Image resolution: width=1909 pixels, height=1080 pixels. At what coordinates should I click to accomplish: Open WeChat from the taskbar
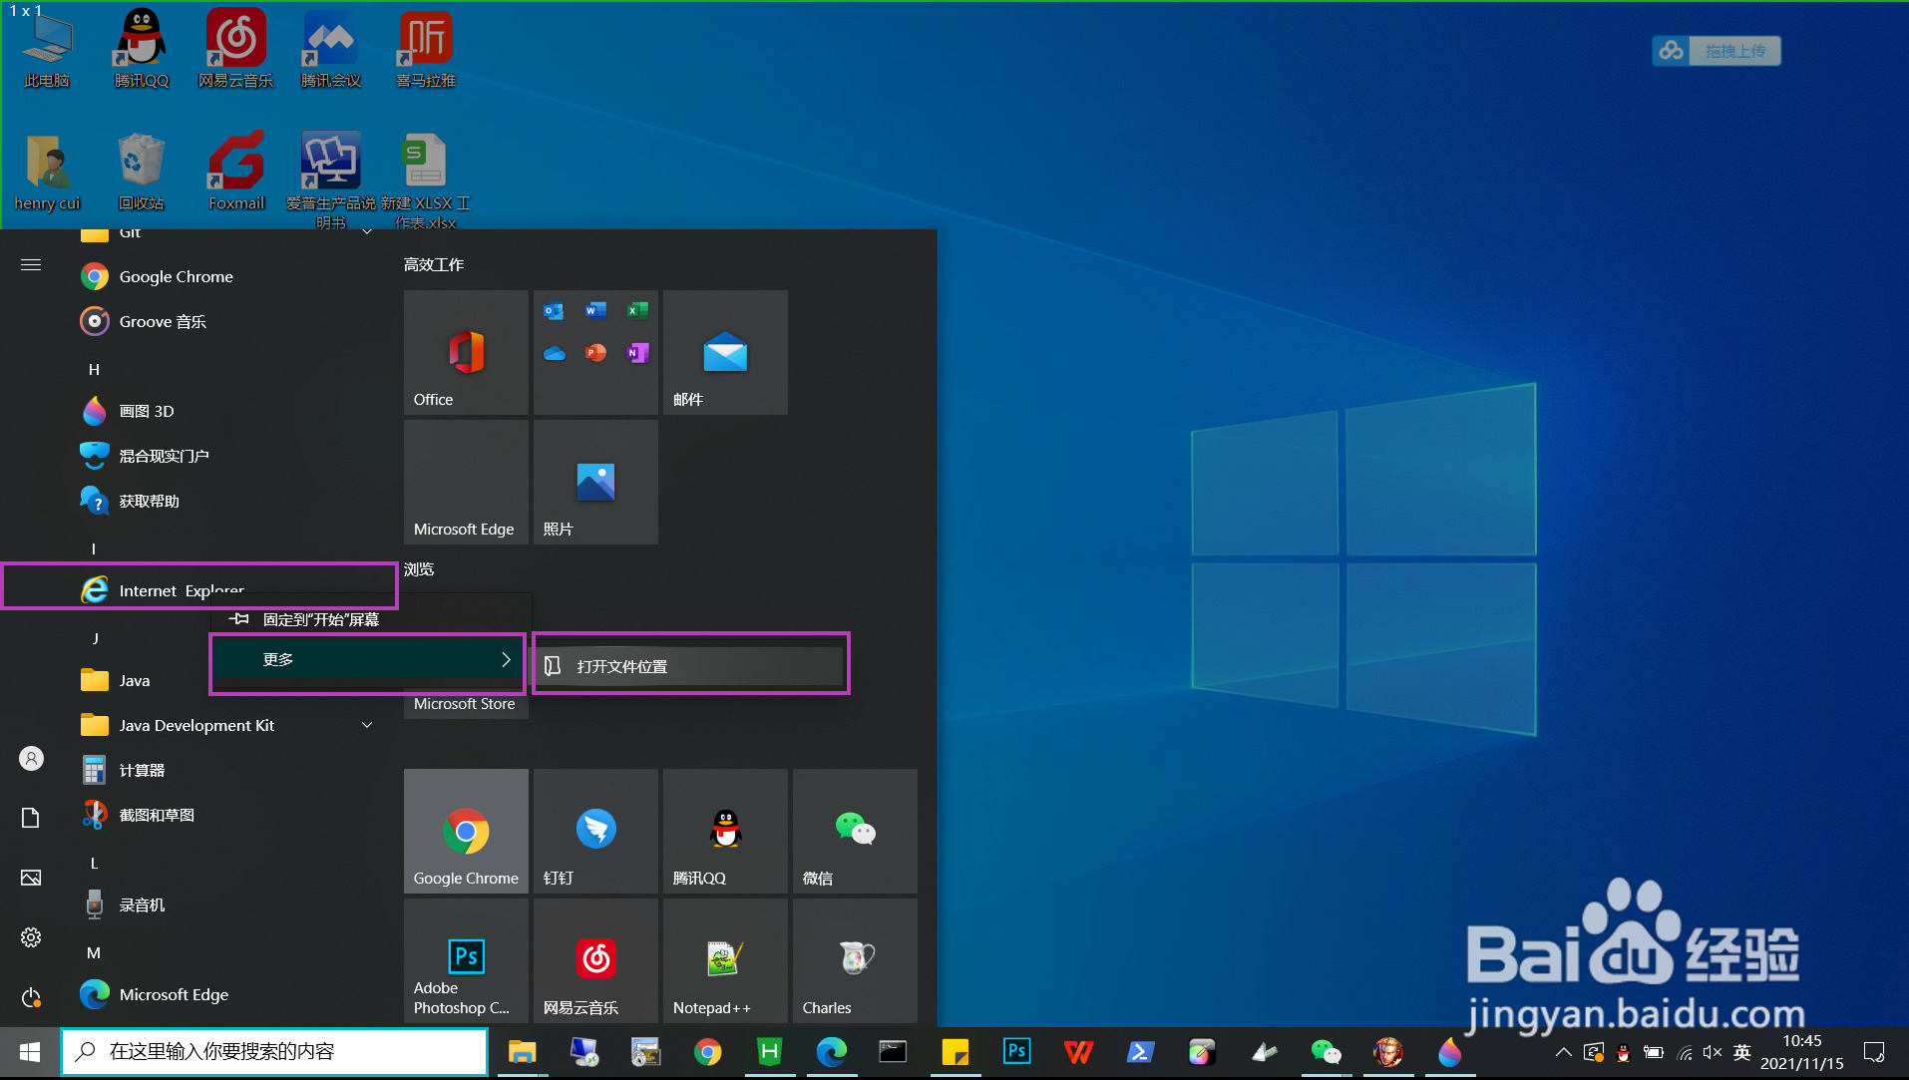[1326, 1052]
